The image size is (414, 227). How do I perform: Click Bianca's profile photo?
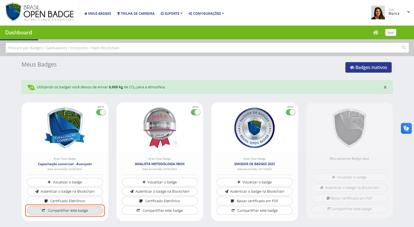coord(378,13)
